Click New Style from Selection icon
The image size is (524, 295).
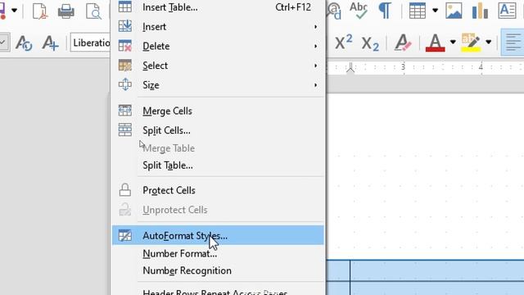tap(50, 43)
